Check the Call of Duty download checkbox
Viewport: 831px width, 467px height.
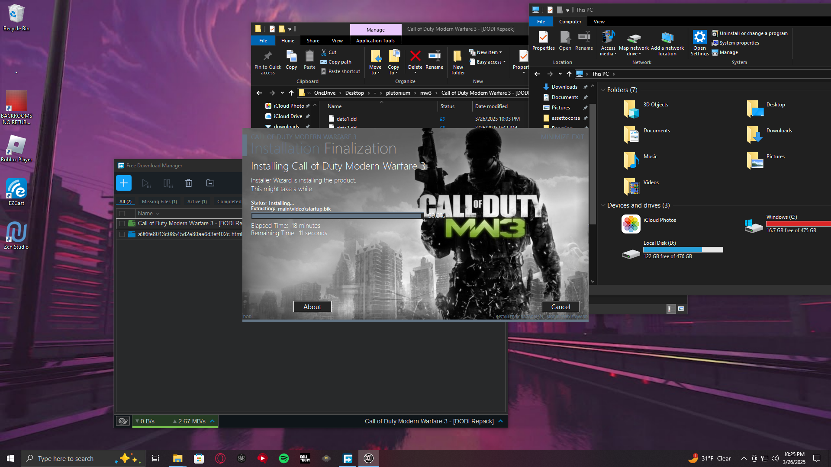tap(122, 224)
